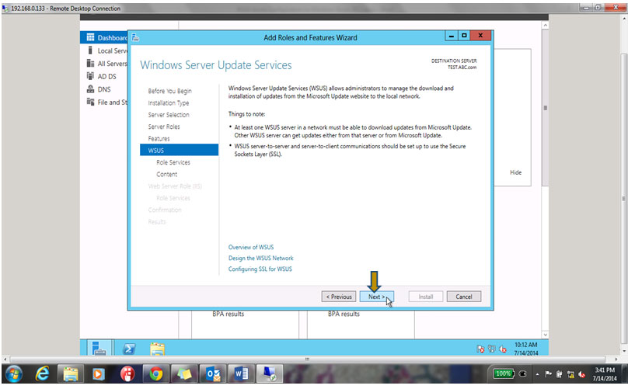Open Sticky Notes on host taskbar

[x=184, y=374]
